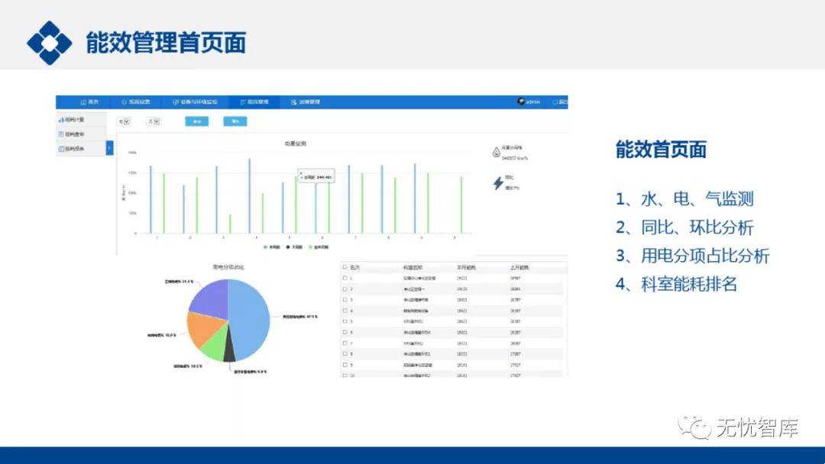Viewport: 825px width, 464px height.
Task: Click the slide title 能效管理首页面
Action: [x=166, y=43]
